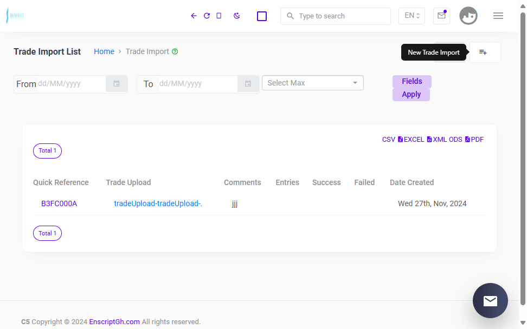
Task: Open the tradeUpload-tradeUpload- file link
Action: (158, 203)
